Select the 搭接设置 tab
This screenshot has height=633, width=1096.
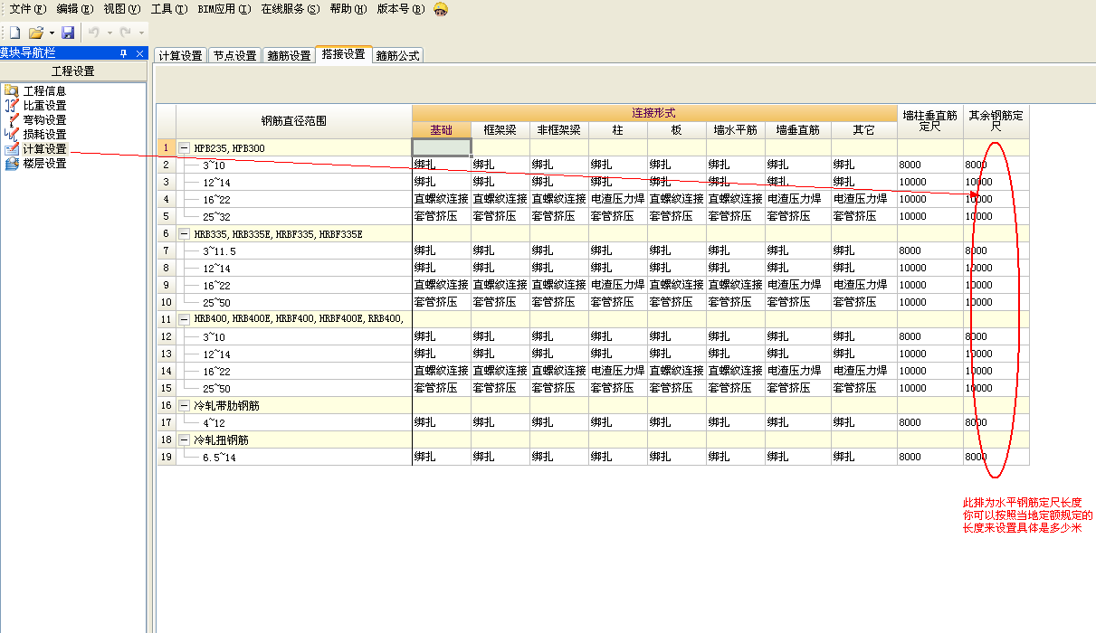click(x=343, y=54)
